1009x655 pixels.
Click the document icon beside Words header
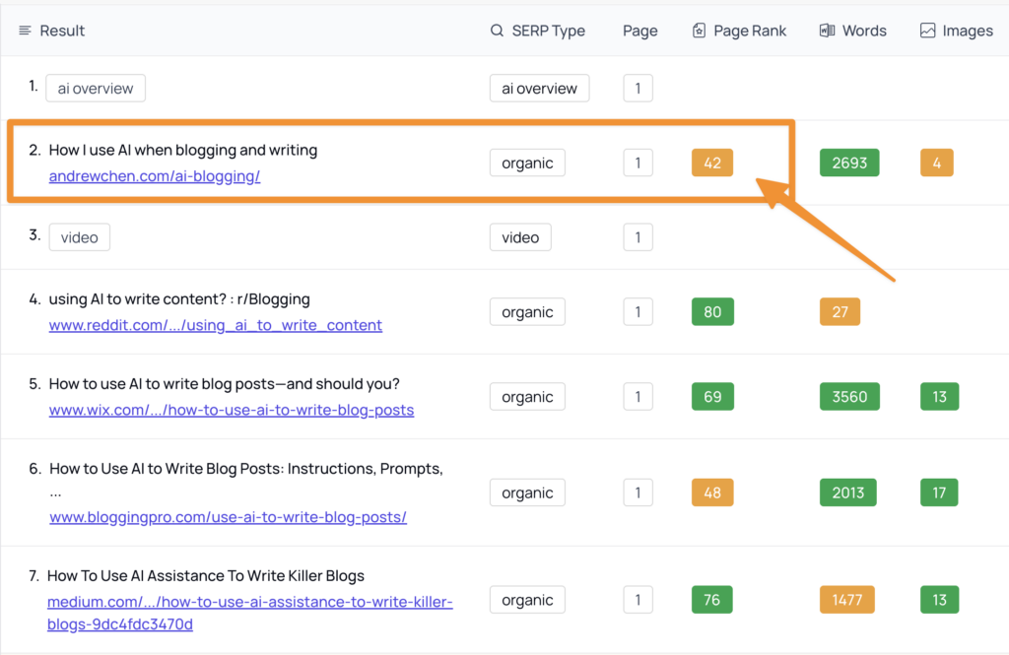coord(827,31)
